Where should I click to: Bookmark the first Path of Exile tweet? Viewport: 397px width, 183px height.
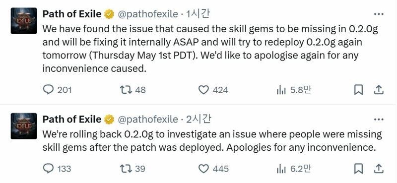click(x=358, y=90)
